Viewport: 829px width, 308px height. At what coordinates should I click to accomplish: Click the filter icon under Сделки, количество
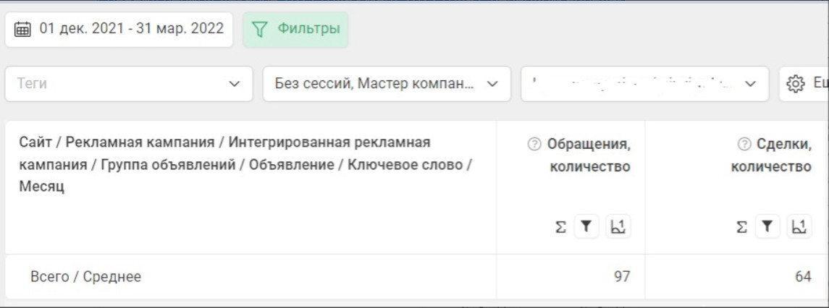767,227
